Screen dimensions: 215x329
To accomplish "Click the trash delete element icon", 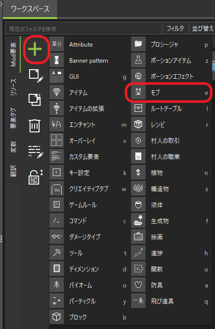I will [35, 125].
